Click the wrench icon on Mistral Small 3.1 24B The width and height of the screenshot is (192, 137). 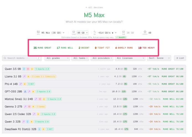pos(36,99)
